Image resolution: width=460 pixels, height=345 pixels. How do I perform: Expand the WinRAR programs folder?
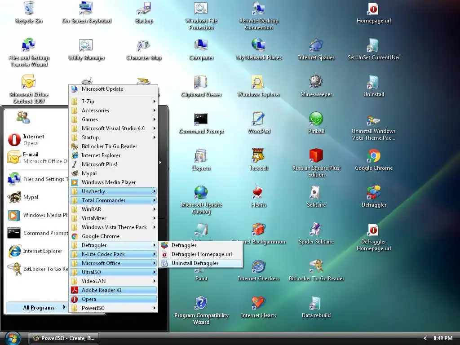click(x=114, y=209)
